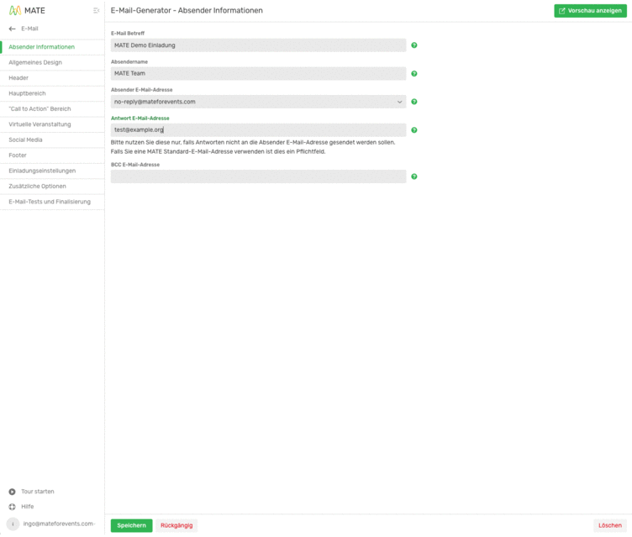Open the Hauptbereich section

click(52, 93)
